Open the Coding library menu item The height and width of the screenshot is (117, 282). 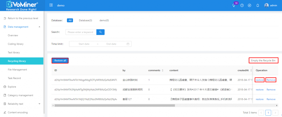[15, 44]
